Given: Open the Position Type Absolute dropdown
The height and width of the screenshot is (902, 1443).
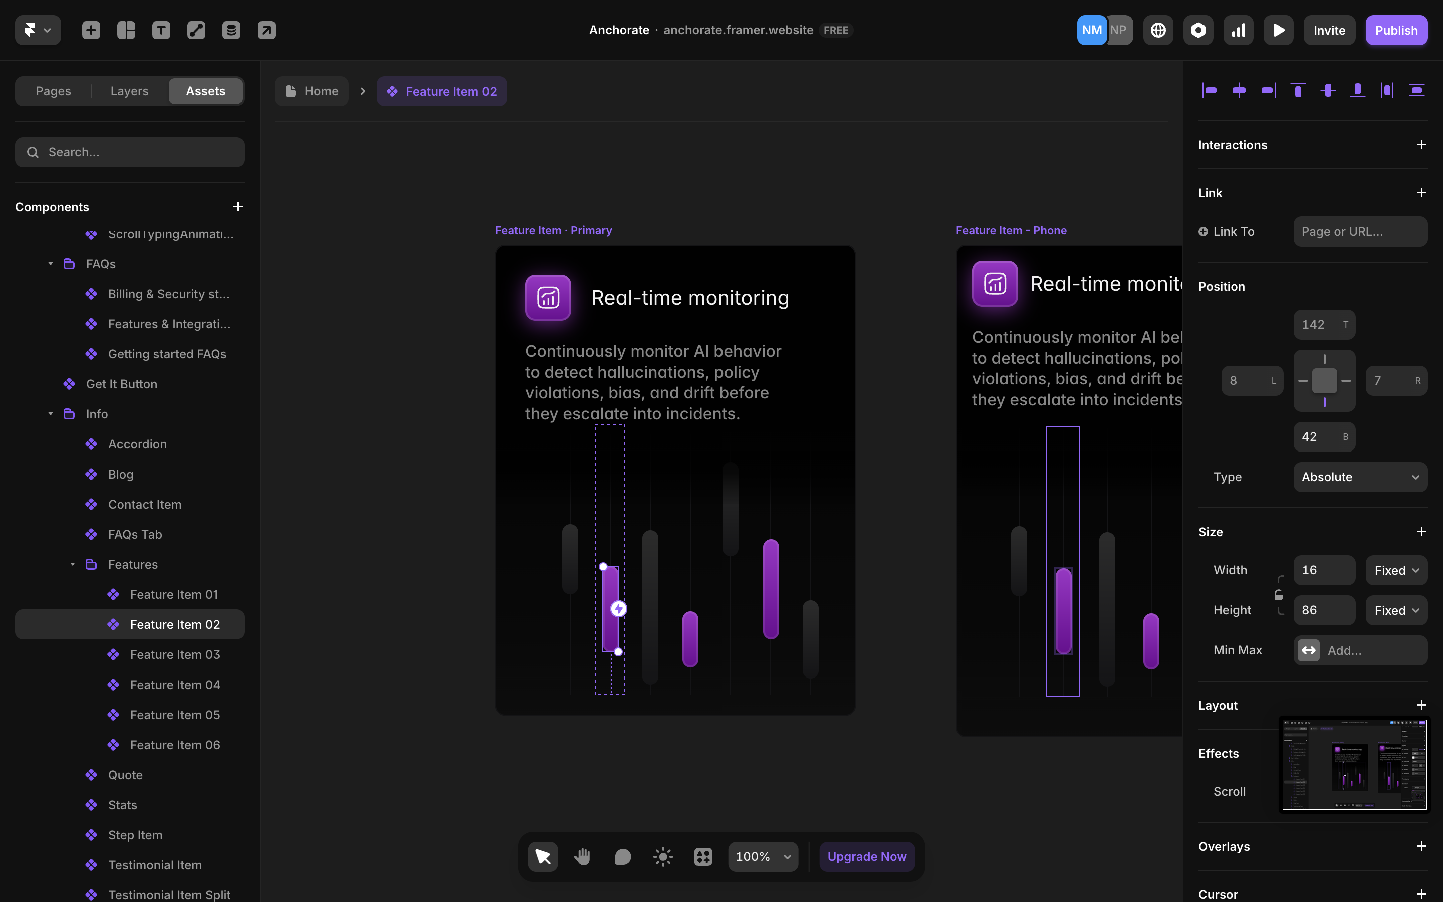Looking at the screenshot, I should point(1359,477).
